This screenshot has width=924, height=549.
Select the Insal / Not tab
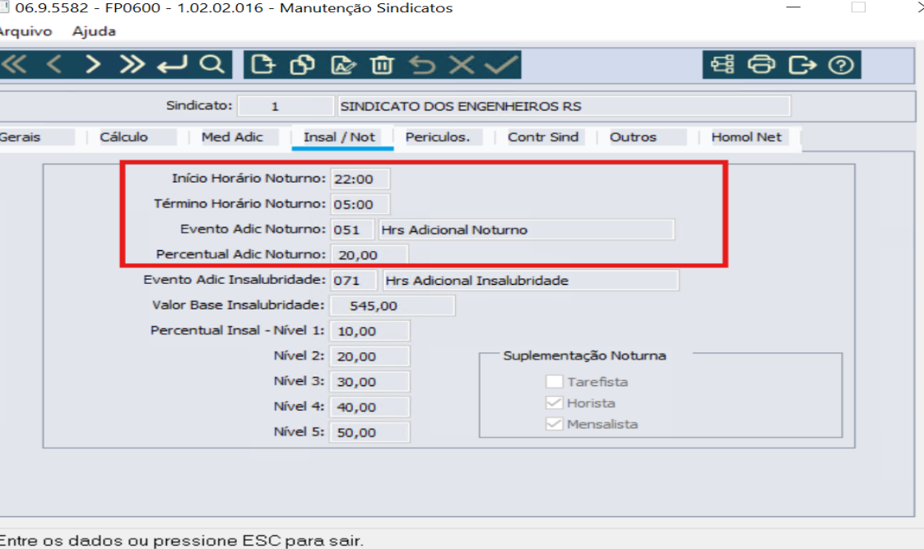tap(342, 138)
